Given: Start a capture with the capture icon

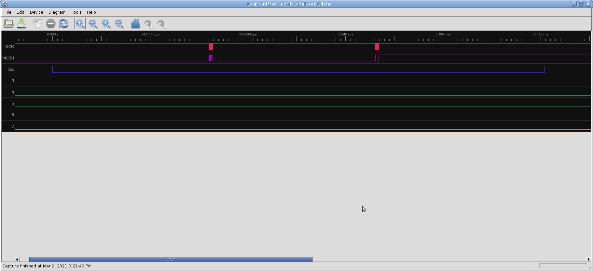Looking at the screenshot, I should tap(38, 23).
